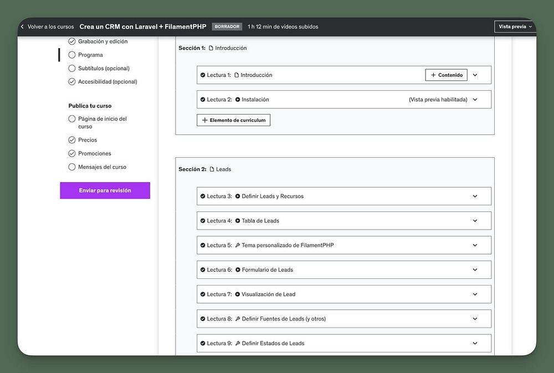Expand Lectura 8 Definir Fuentes de Leads chevron
This screenshot has width=554, height=373.
[475, 319]
